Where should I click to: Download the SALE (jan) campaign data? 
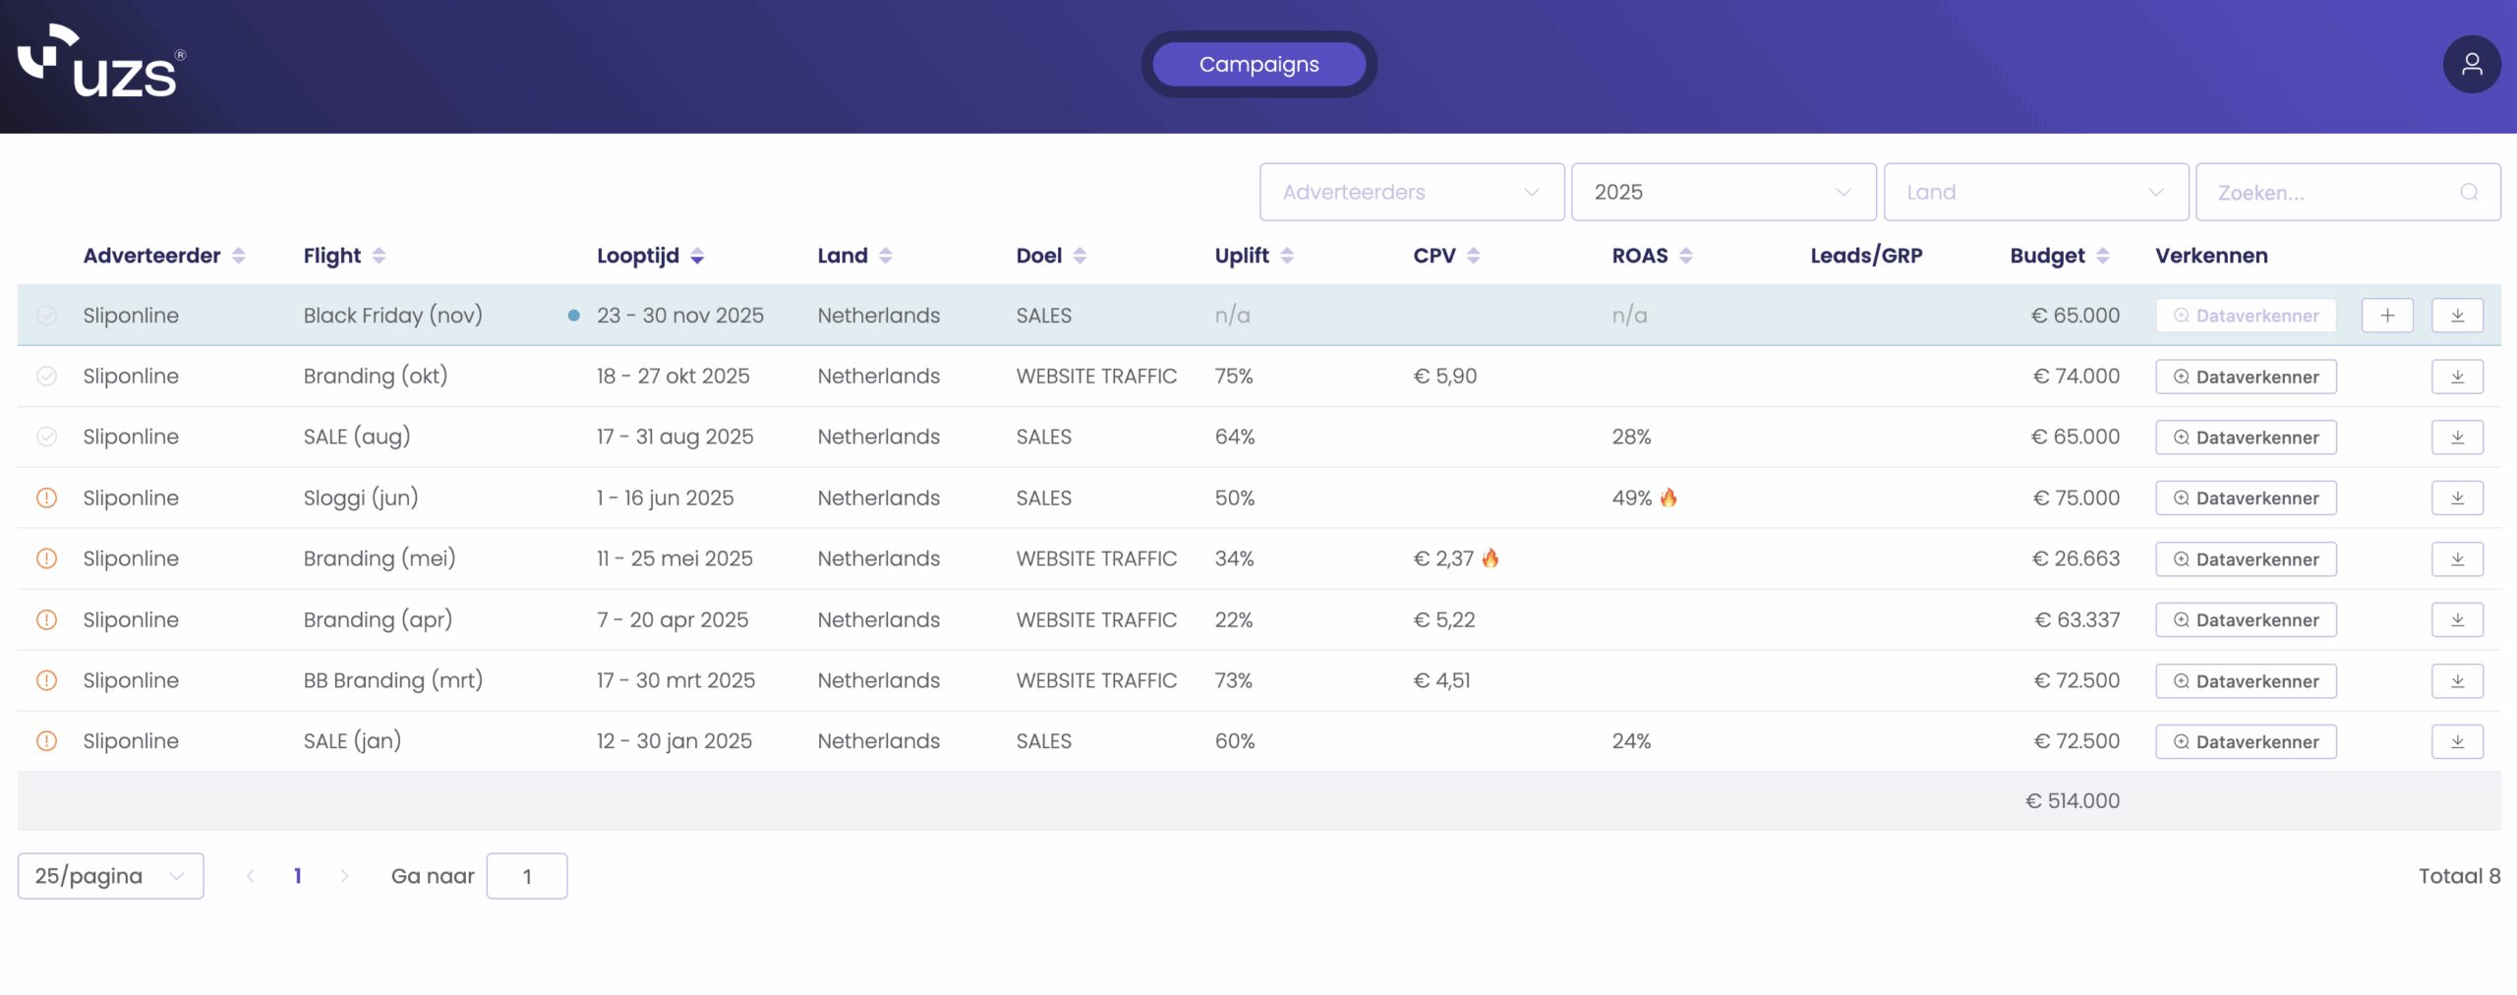(x=2456, y=741)
